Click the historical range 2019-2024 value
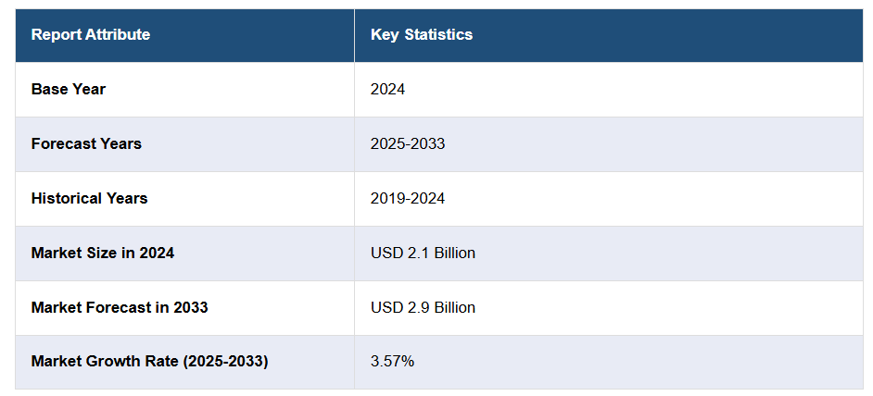This screenshot has height=396, width=873. point(408,199)
